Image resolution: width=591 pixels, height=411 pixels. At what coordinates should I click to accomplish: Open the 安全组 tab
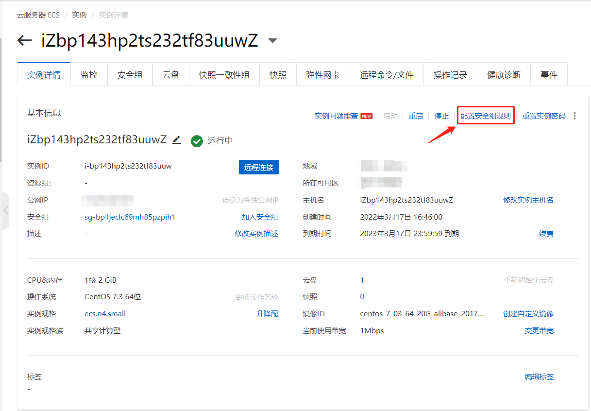(130, 75)
